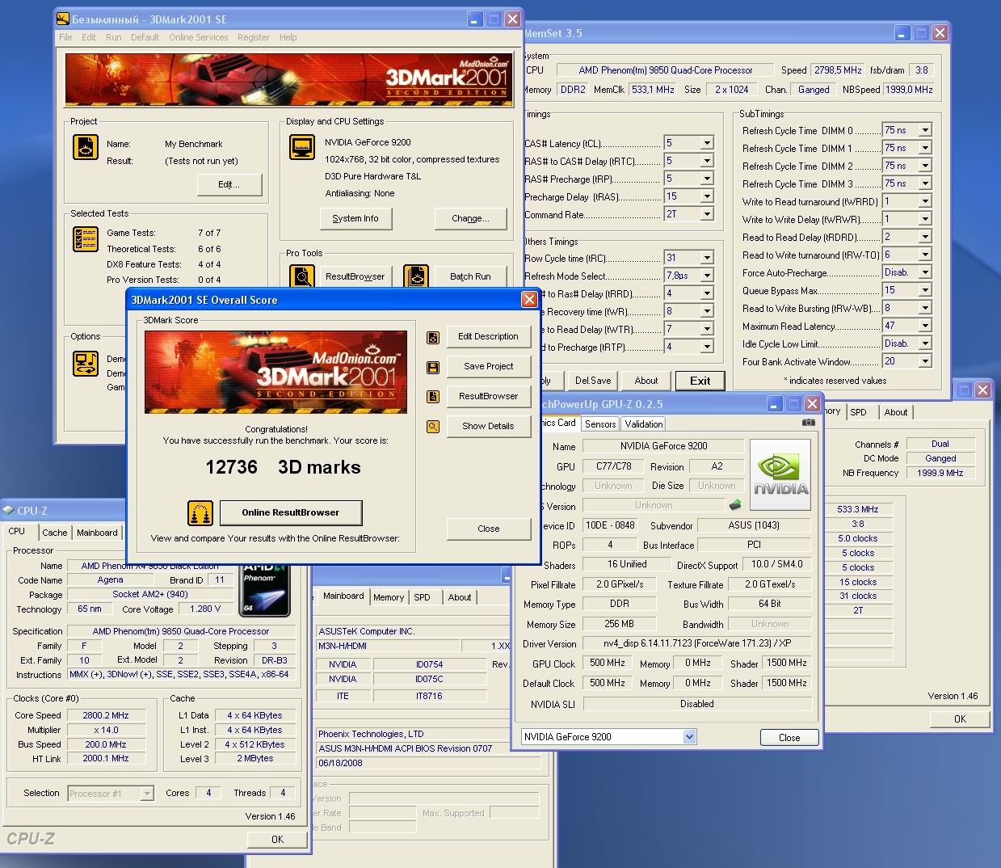1001x868 pixels.
Task: Click the Options icon in 3DMark window
Action: tap(86, 363)
